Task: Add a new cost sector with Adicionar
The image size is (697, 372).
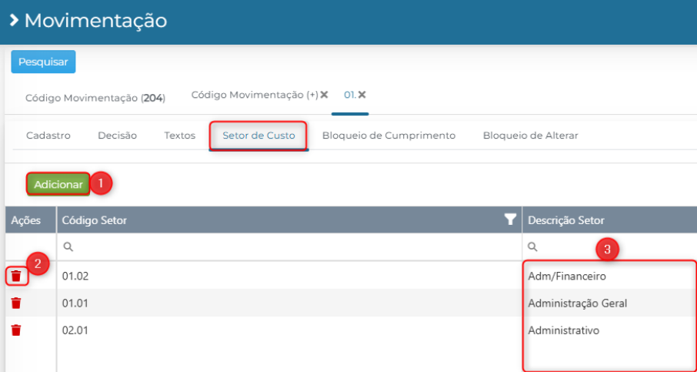Action: tap(58, 185)
